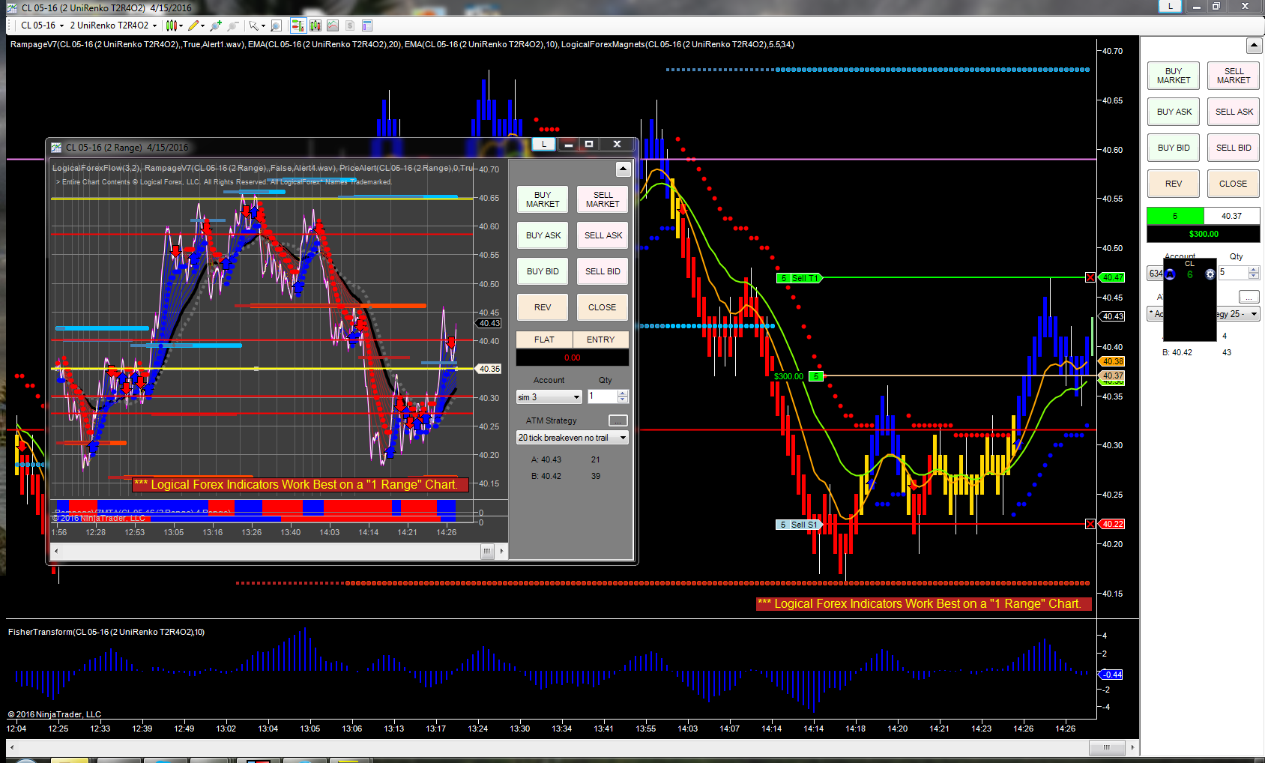Click BUY MARKET in the main Chart Trader
This screenshot has width=1265, height=763.
click(x=1174, y=76)
